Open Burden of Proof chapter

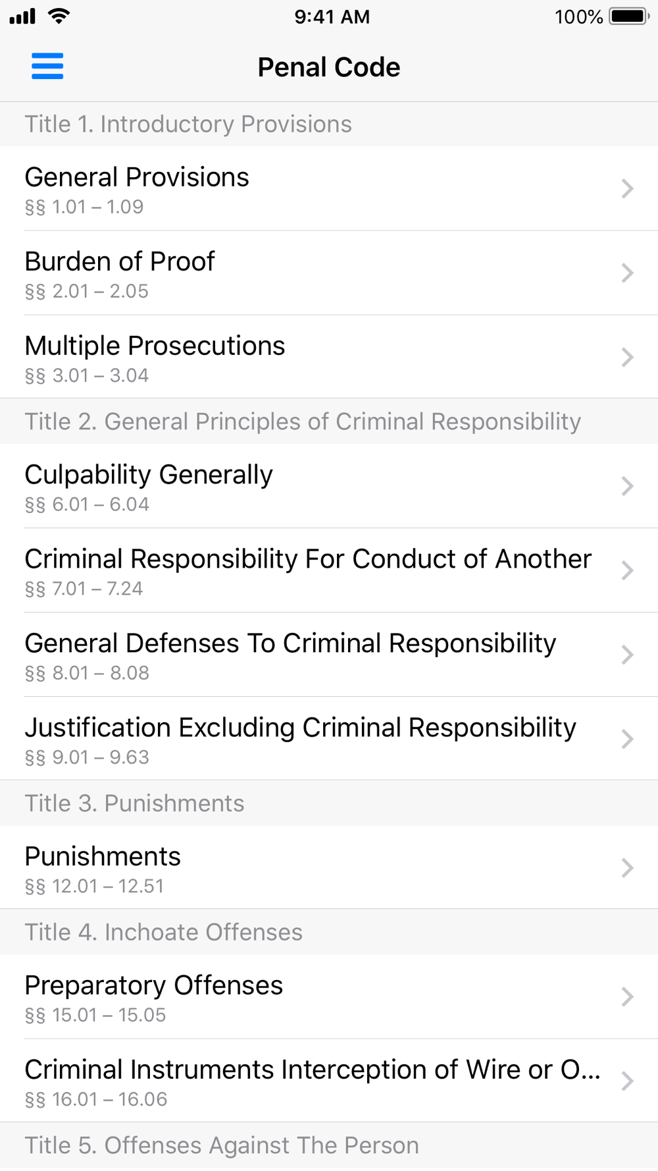[x=329, y=273]
